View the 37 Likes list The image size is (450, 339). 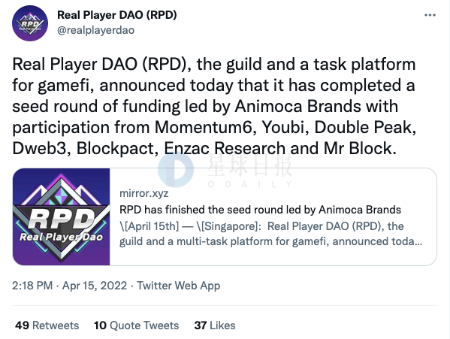click(x=215, y=325)
